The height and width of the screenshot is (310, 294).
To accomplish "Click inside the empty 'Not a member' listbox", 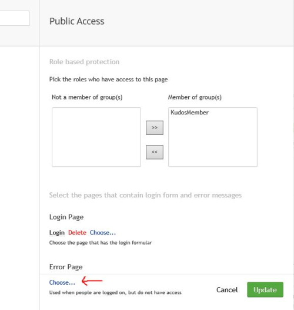I will tap(96, 137).
